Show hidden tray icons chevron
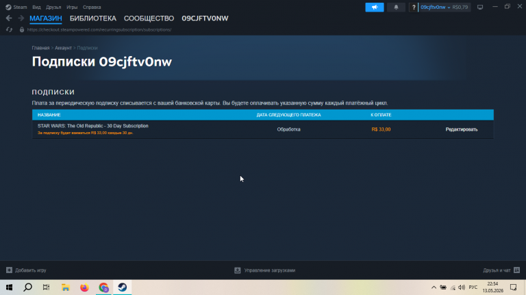 coord(434,287)
